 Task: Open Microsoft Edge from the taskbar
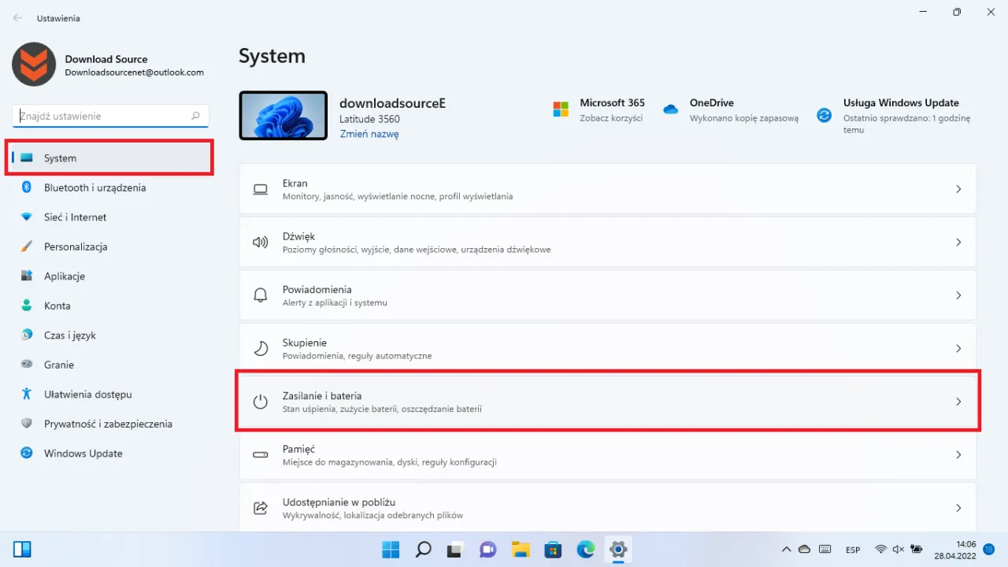coord(585,549)
